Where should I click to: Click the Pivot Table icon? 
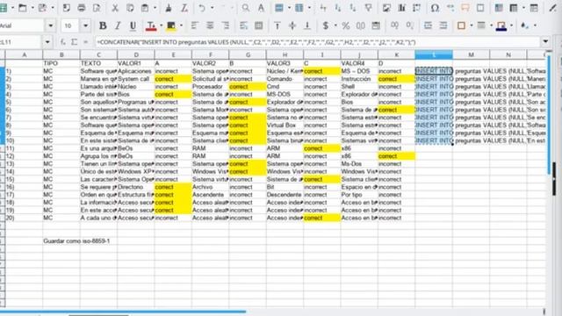(416, 8)
